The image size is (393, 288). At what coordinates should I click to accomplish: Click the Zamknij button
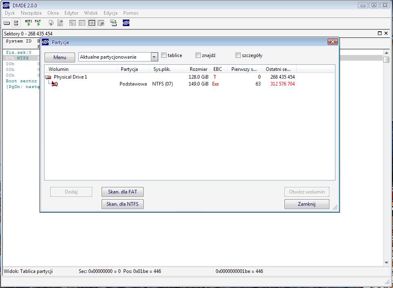(307, 204)
